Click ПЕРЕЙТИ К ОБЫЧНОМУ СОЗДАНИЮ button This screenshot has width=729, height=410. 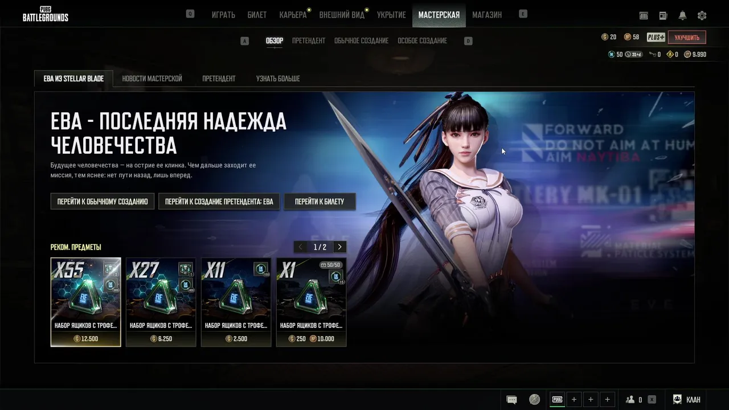103,201
